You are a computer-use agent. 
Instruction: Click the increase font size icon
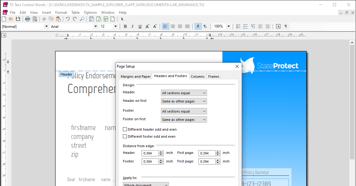pos(147,26)
